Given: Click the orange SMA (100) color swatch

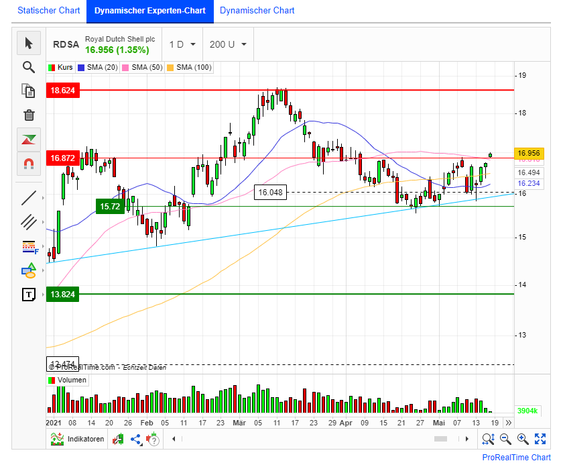Looking at the screenshot, I should click(x=170, y=68).
